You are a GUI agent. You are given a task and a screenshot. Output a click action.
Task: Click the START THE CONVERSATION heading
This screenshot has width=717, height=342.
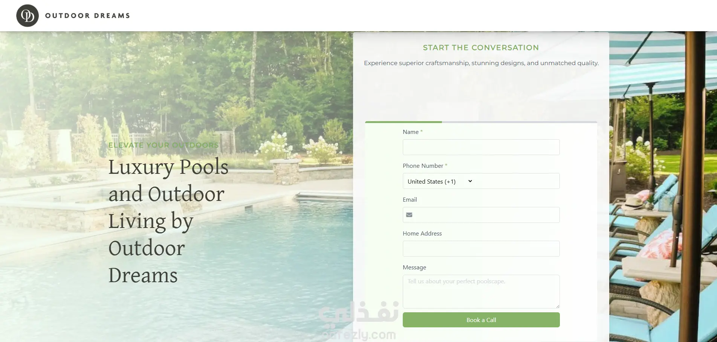[481, 48]
